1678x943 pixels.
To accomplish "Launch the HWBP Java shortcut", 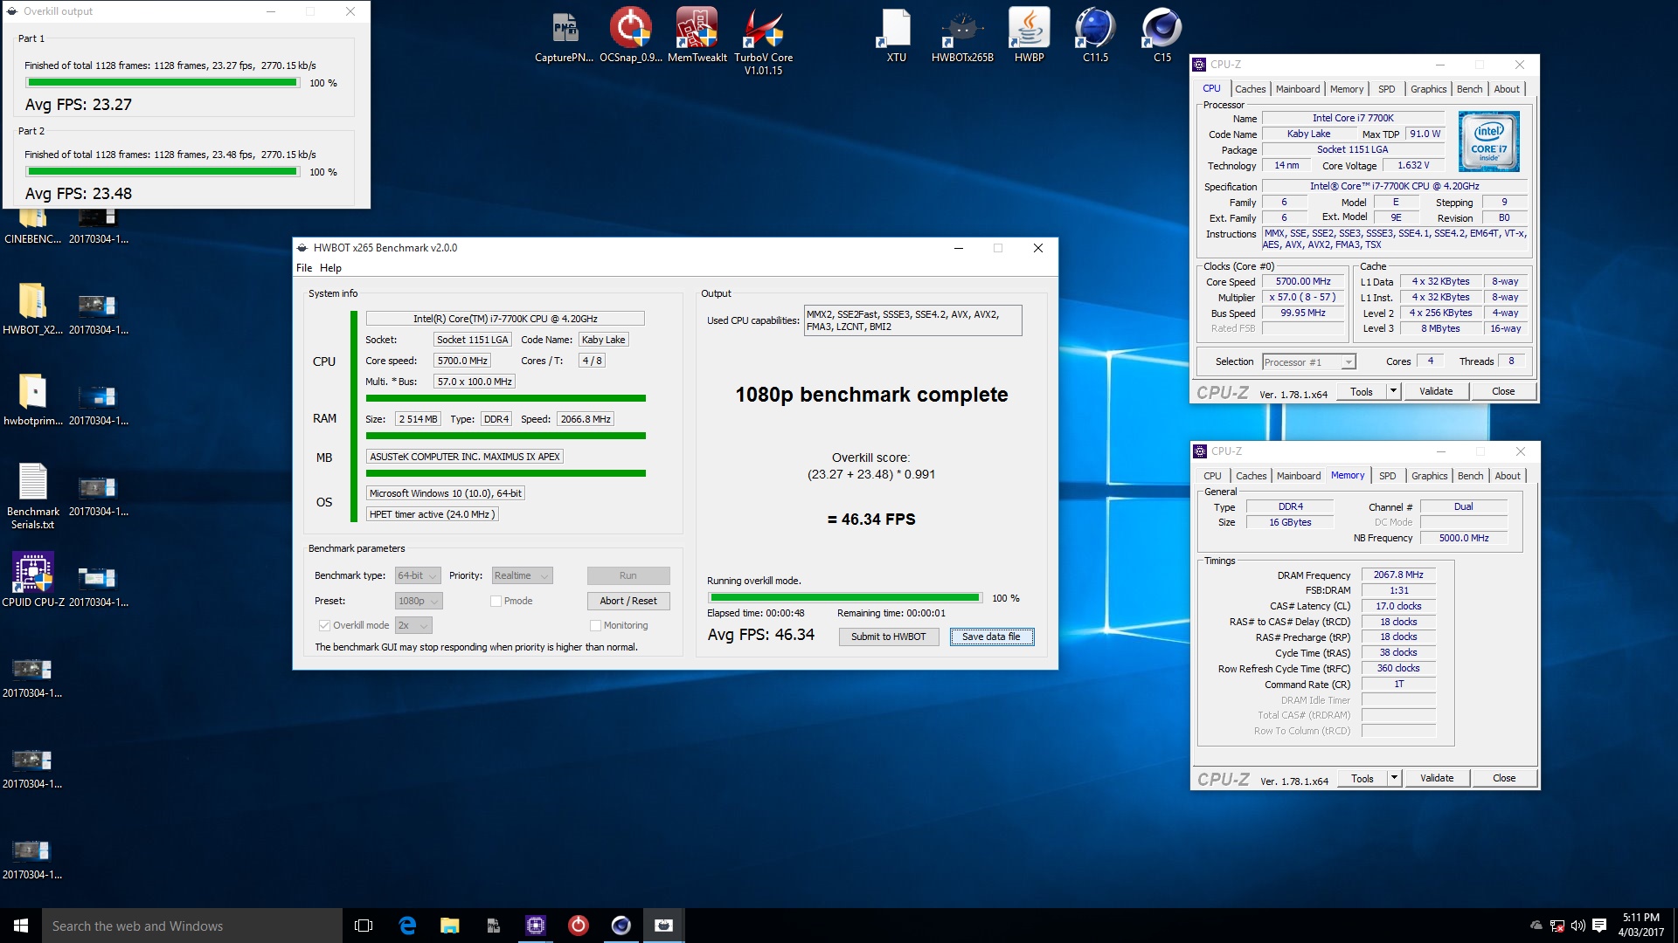I will [x=1029, y=35].
